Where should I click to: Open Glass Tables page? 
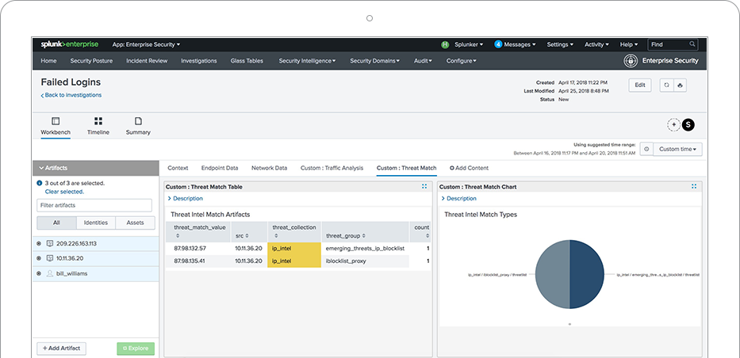tap(247, 61)
